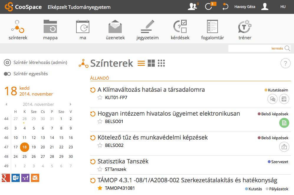This screenshot has height=195, width=294.
Task: Open A Klímaváltozás hatásai a társadalomra
Action: (x=151, y=90)
